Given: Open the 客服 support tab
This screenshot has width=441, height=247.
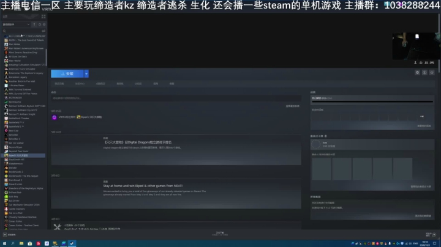Looking at the screenshot, I should (x=171, y=84).
